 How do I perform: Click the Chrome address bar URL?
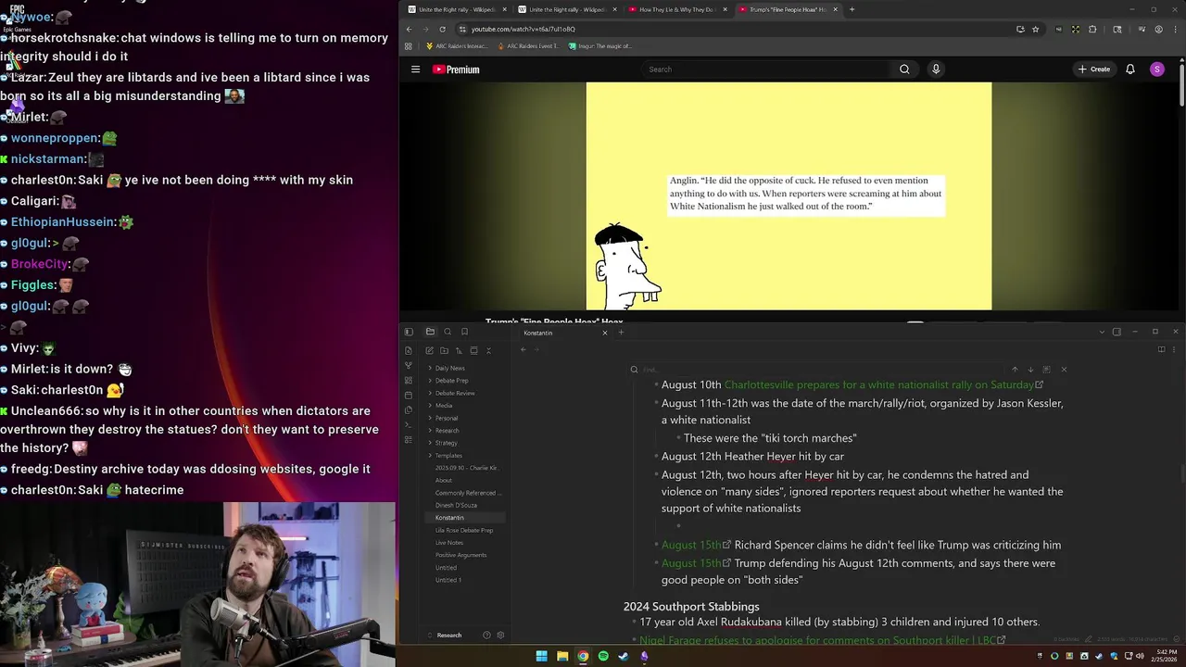coord(523,29)
